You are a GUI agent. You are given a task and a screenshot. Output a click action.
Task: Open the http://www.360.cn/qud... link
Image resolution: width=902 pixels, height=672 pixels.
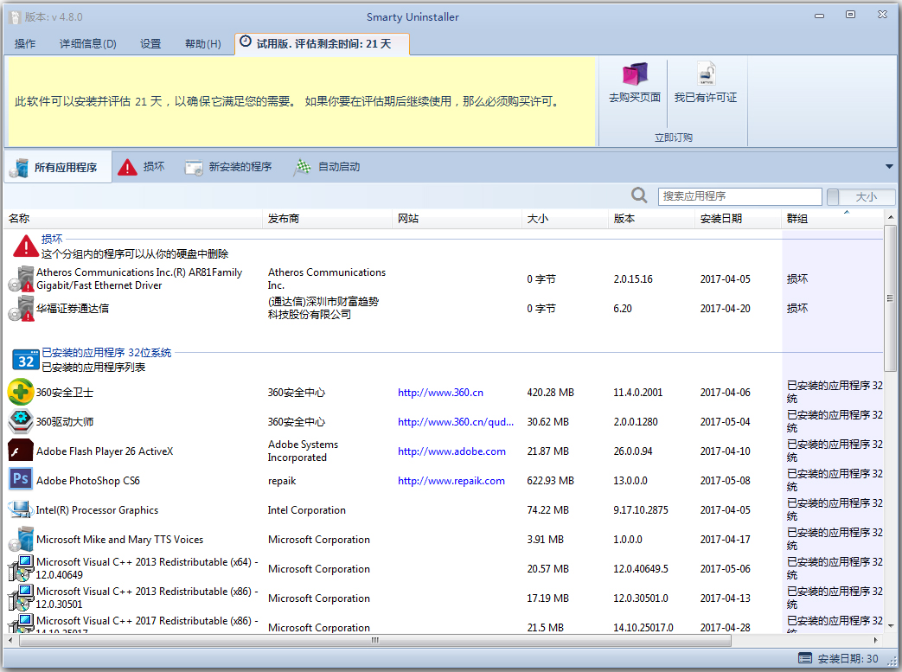coord(456,422)
